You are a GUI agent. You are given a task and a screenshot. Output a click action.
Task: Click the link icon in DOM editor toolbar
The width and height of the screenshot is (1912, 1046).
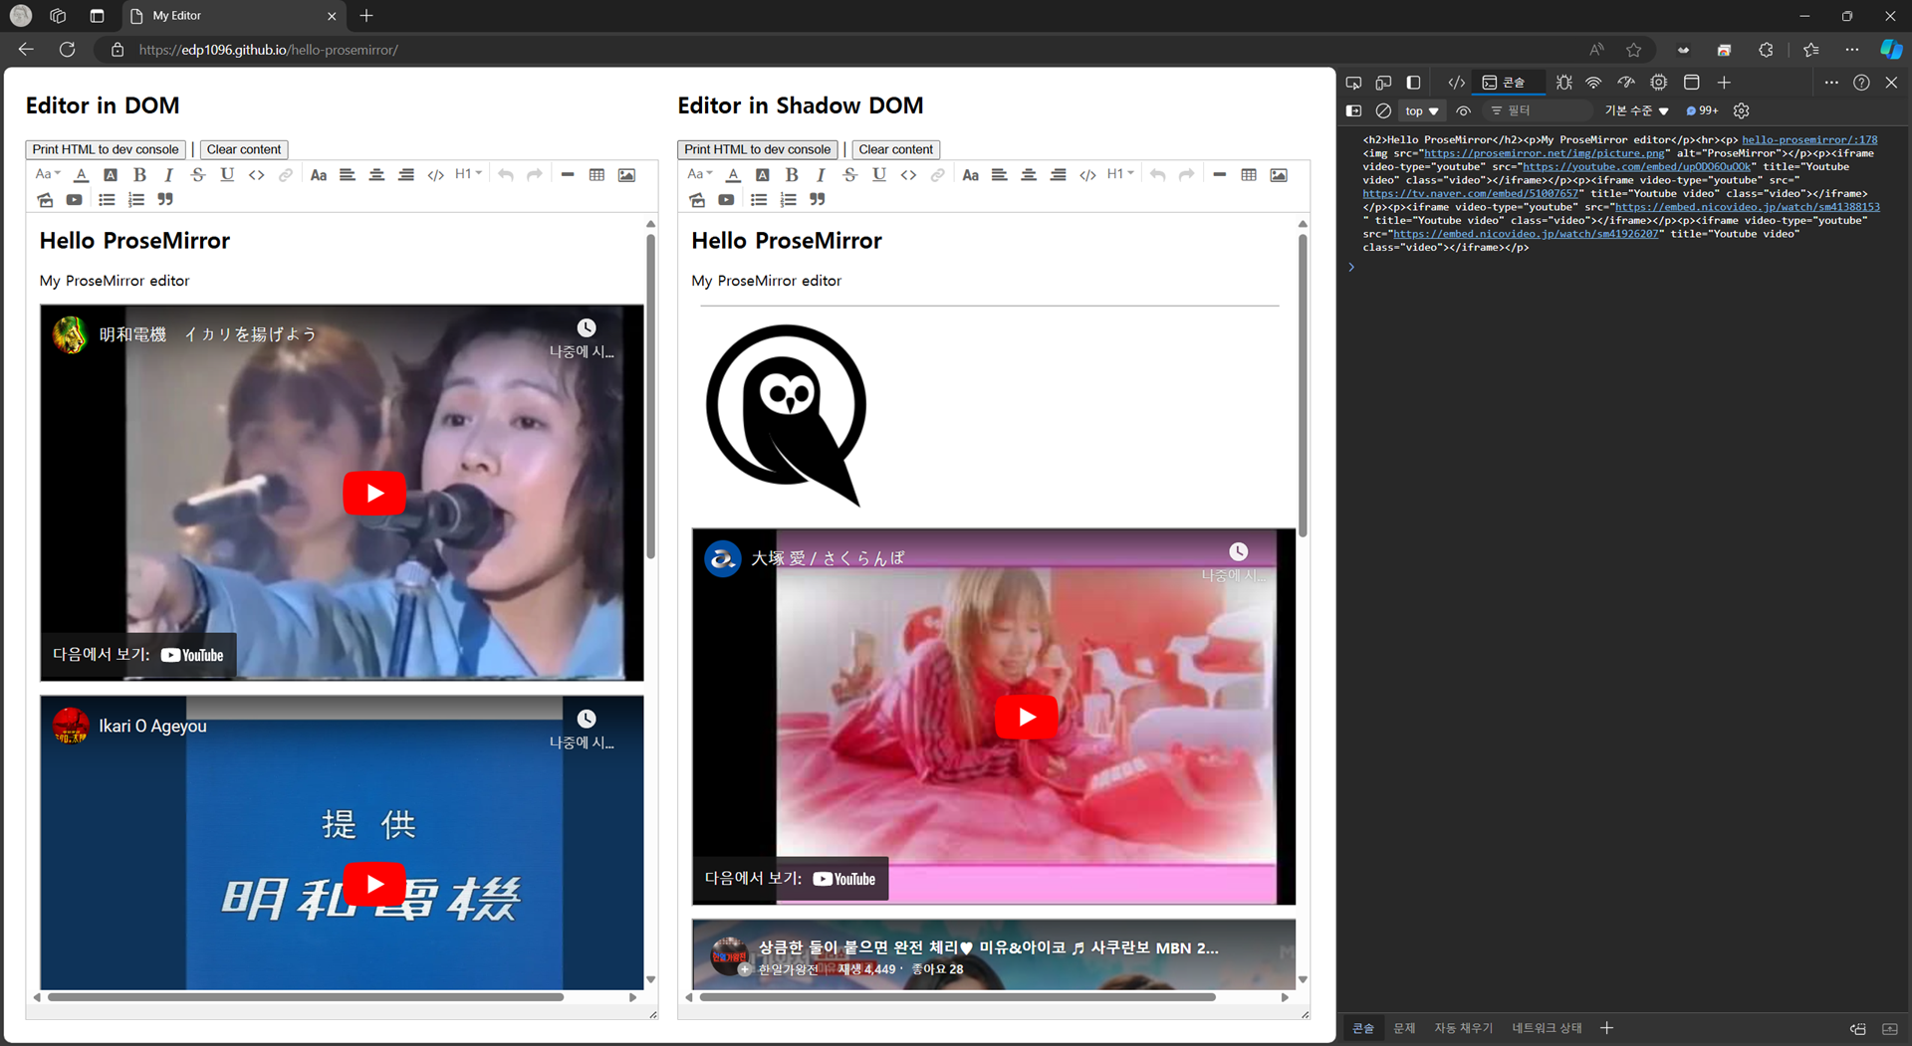286,175
